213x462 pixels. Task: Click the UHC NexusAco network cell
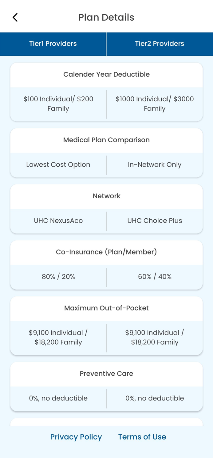[58, 221]
